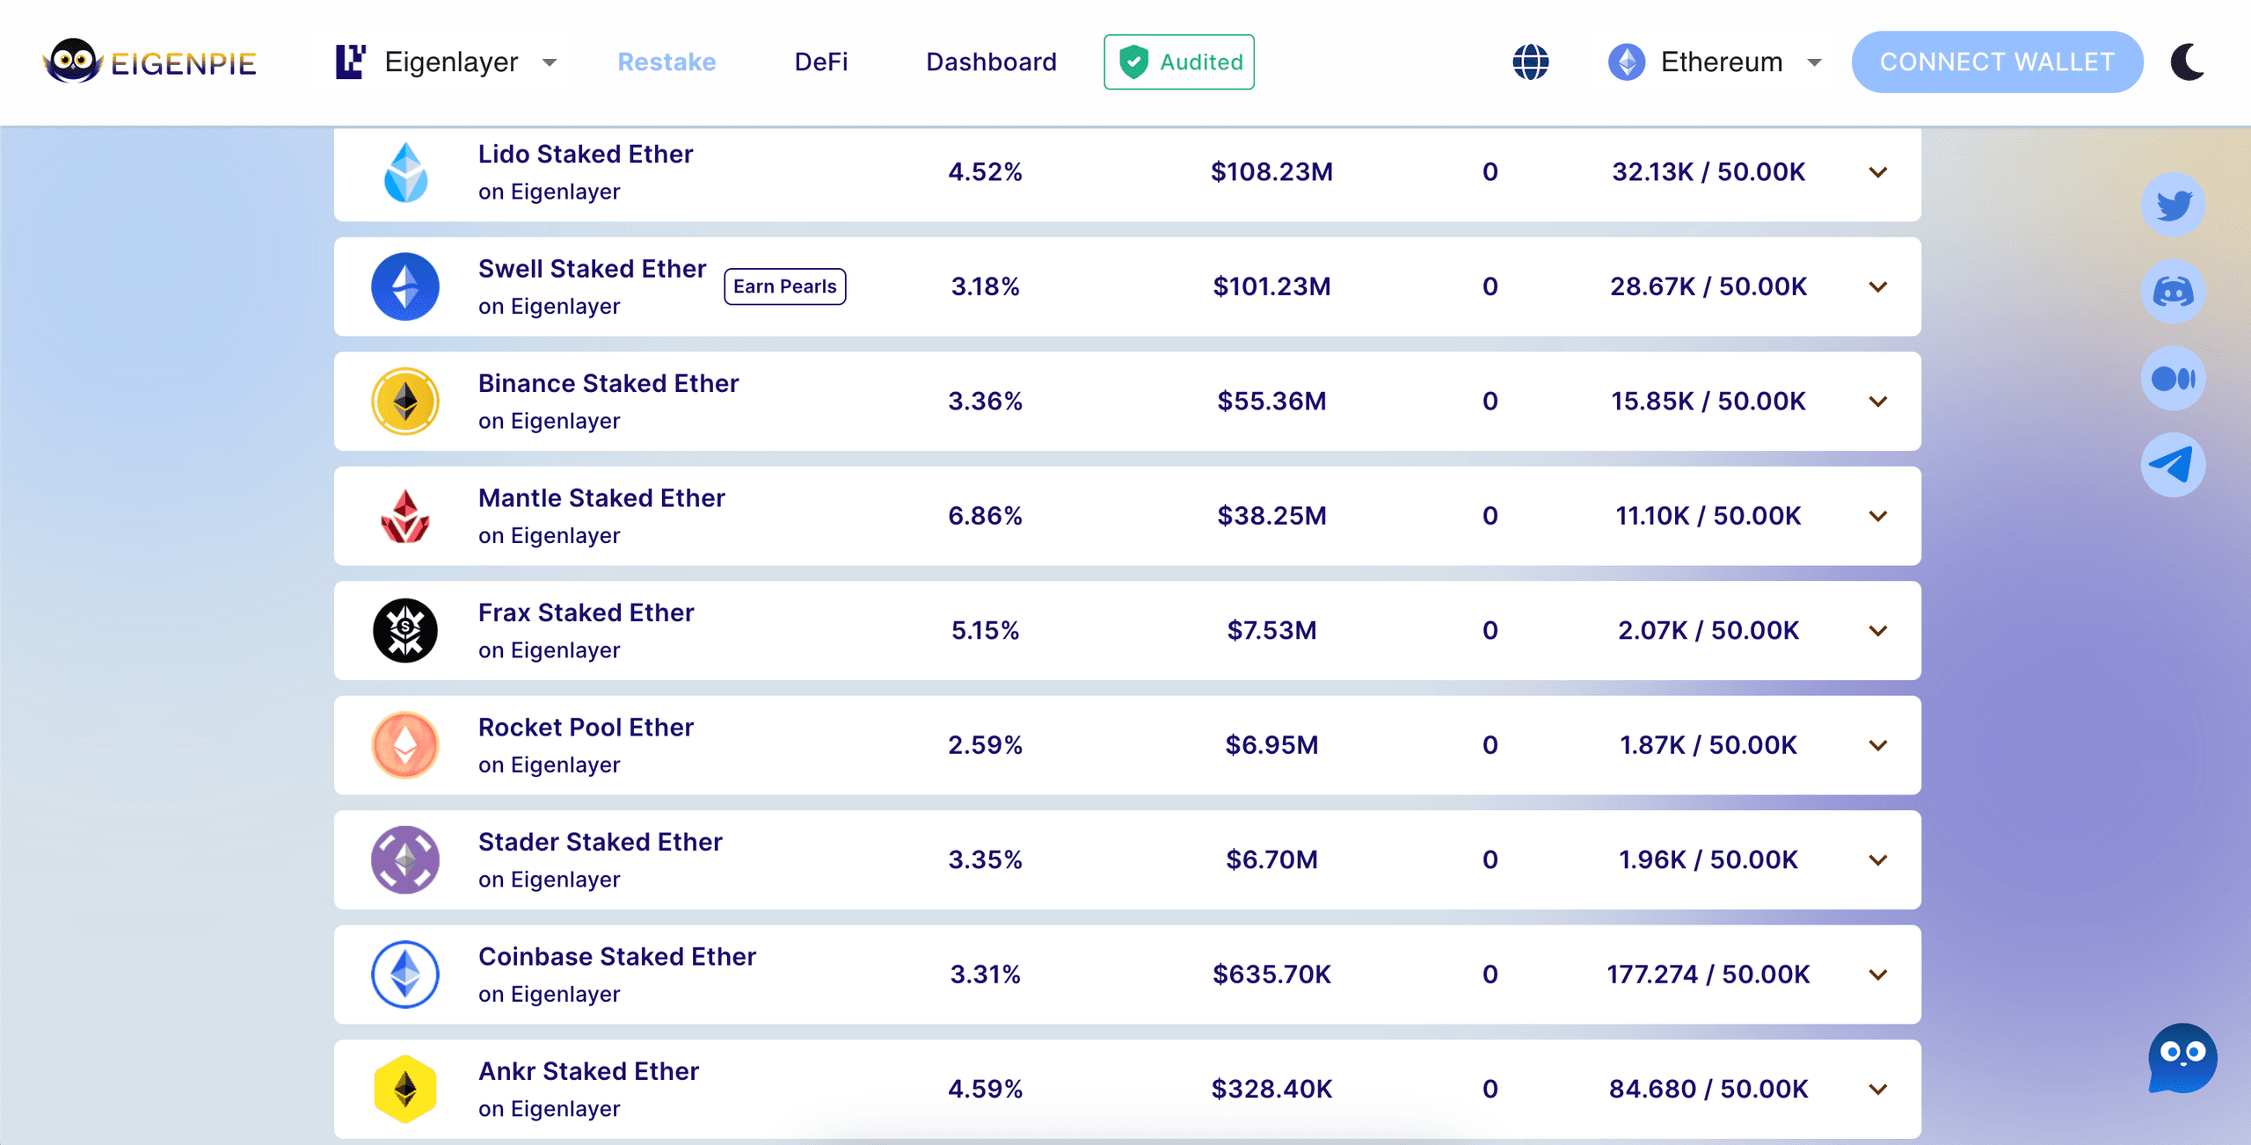This screenshot has height=1145, width=2251.
Task: Click Stader Staked Ether name
Action: point(600,842)
